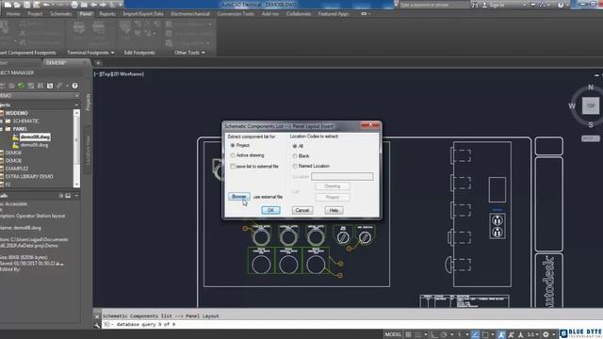Viewport: 603px width, 339px height.
Task: Collapse the Projects section header arrow
Action: (76, 105)
